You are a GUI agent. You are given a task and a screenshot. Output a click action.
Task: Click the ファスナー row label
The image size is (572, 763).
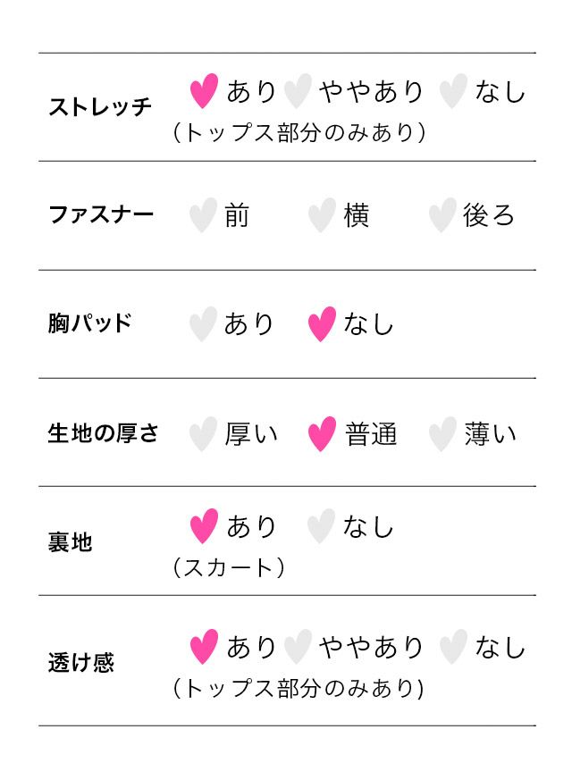pyautogui.click(x=100, y=215)
